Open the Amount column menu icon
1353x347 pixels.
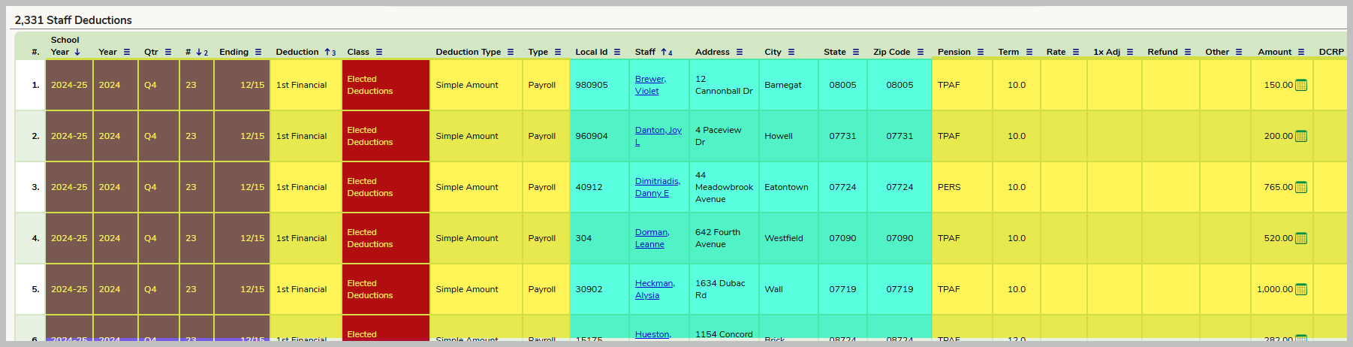1301,52
